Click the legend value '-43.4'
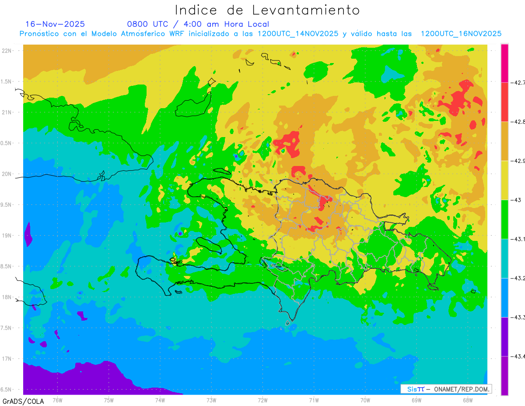 [518, 356]
